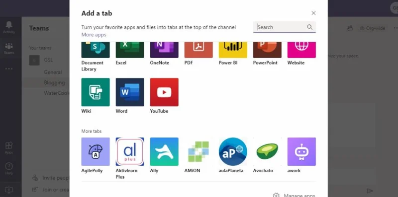Screen dimensions: 398x197
Task: Click the download app icon in sidebar
Action: tap(9, 190)
